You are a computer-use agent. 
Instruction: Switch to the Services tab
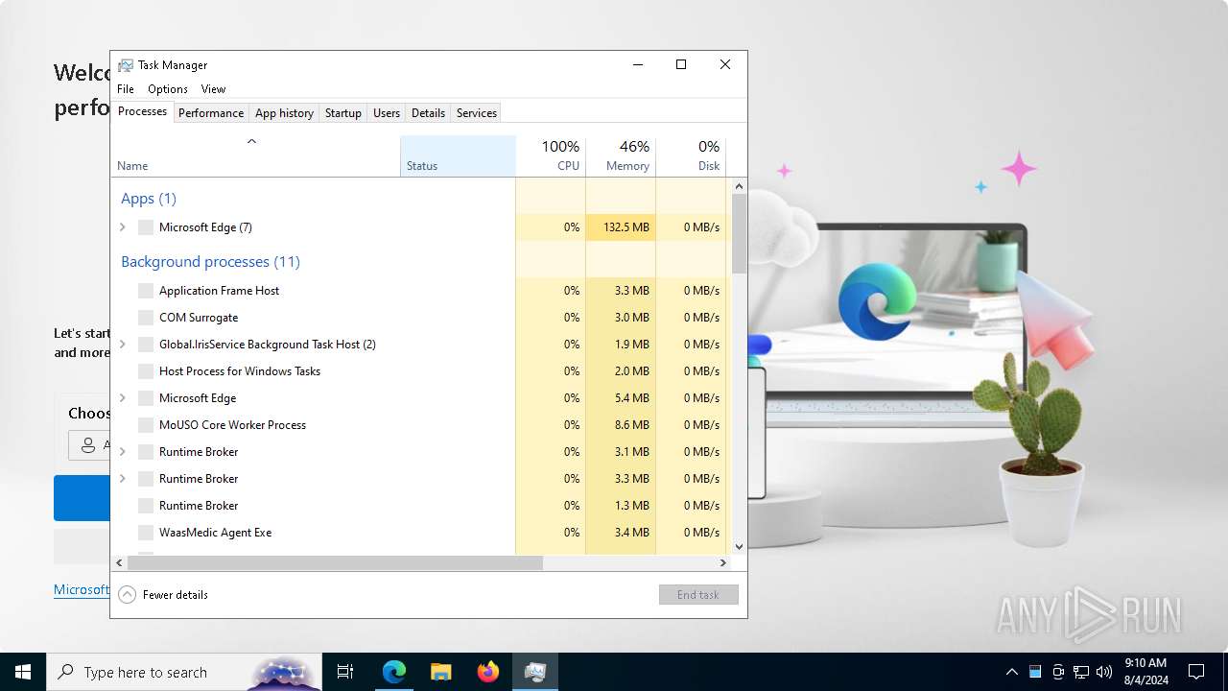pos(477,113)
